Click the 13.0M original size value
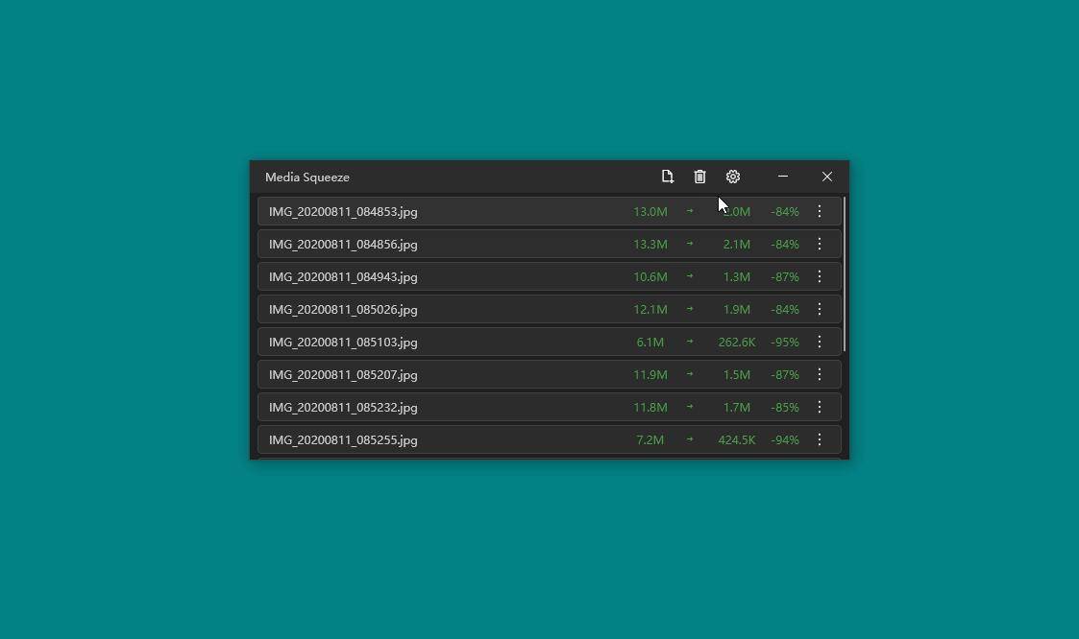1079x639 pixels. (x=650, y=212)
